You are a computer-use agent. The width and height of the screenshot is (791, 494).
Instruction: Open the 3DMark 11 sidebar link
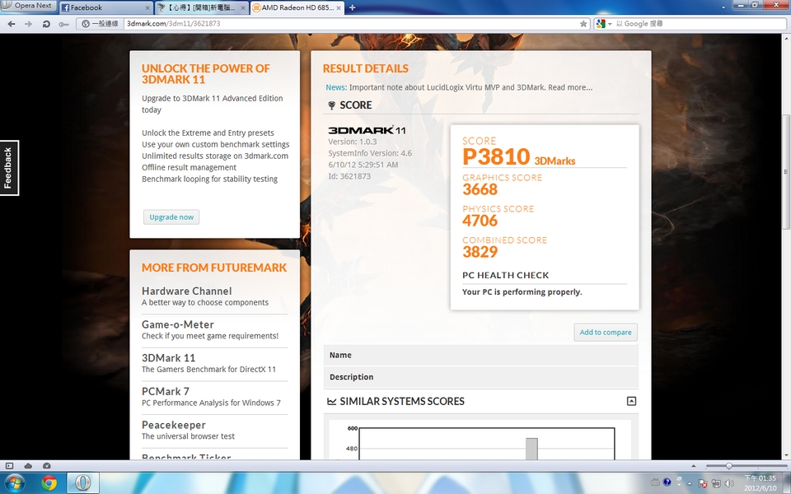tap(168, 358)
